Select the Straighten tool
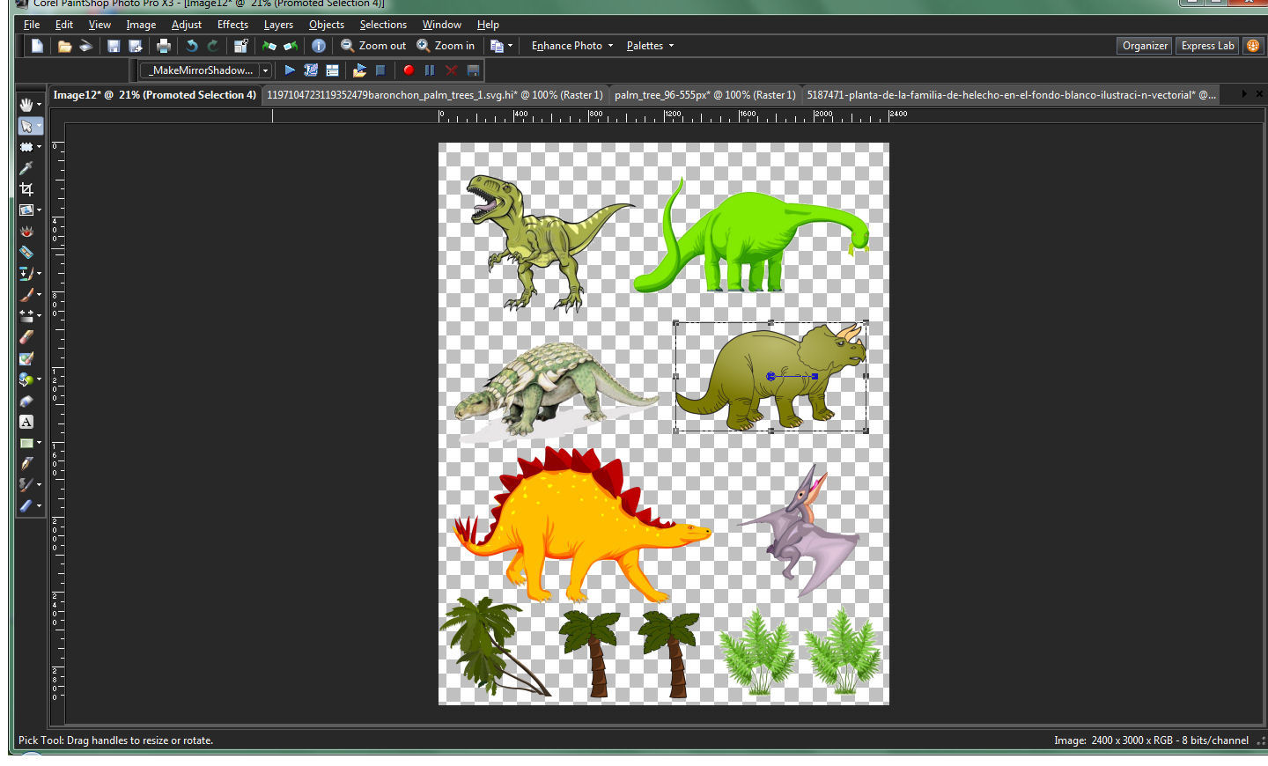 point(26,210)
